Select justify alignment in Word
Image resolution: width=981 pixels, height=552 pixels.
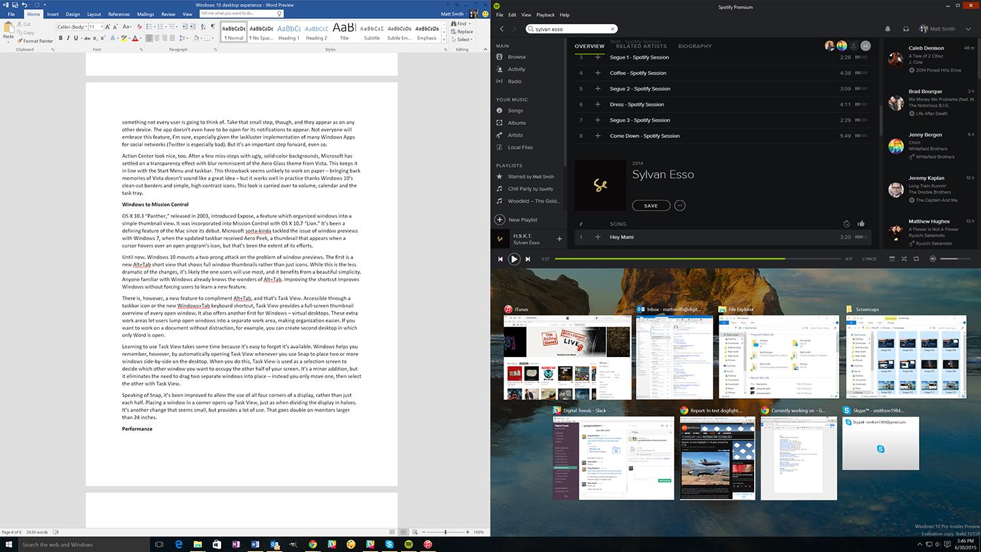pyautogui.click(x=172, y=38)
